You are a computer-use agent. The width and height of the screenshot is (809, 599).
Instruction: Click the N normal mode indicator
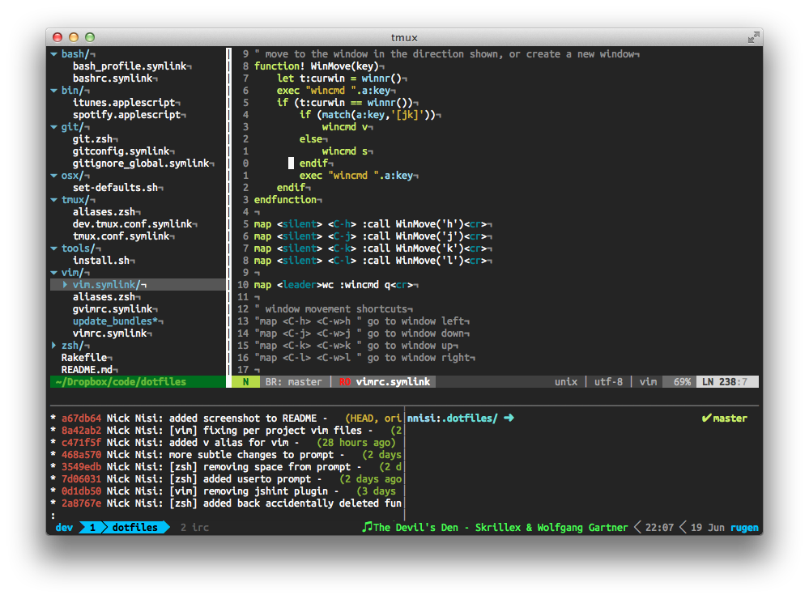(x=245, y=382)
